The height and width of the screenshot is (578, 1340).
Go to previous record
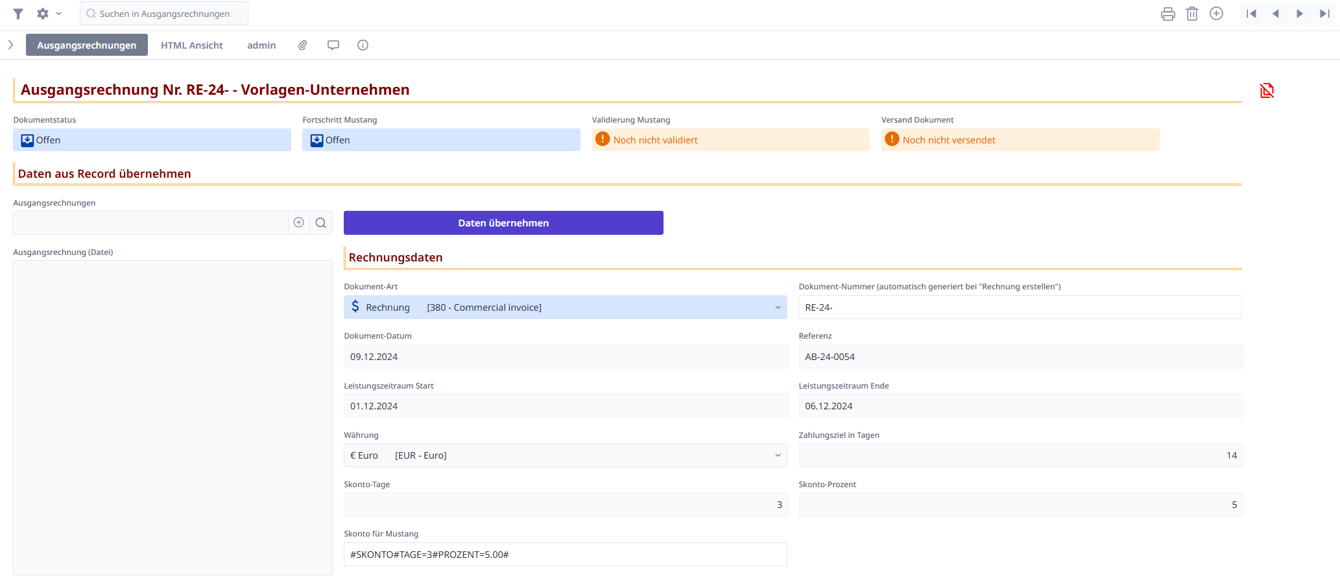pos(1275,14)
